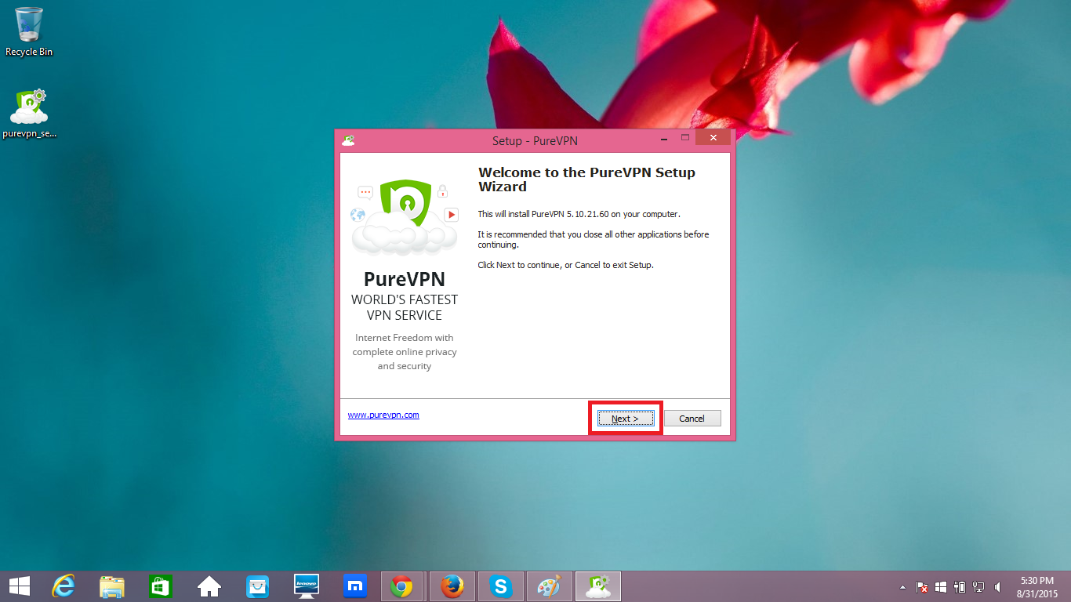Viewport: 1071px width, 602px height.
Task: Minimize the Setup - PureVPN window
Action: tap(664, 138)
